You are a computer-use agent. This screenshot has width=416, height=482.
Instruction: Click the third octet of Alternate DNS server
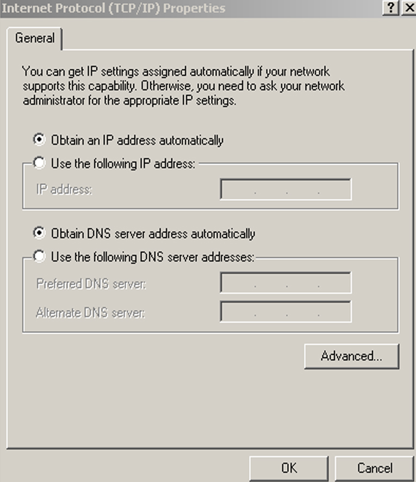tap(303, 312)
